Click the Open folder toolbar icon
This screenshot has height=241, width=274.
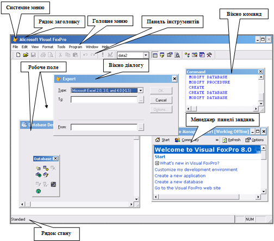(x=26, y=55)
